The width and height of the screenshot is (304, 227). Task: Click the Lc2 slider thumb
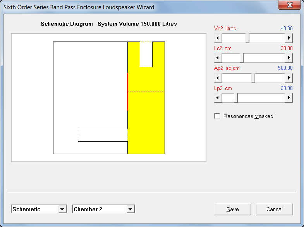242,58
